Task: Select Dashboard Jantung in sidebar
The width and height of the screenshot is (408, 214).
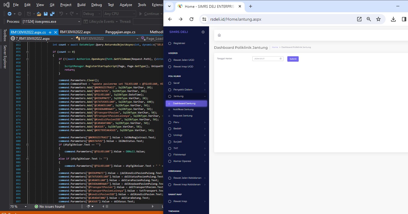Action: coord(186,104)
